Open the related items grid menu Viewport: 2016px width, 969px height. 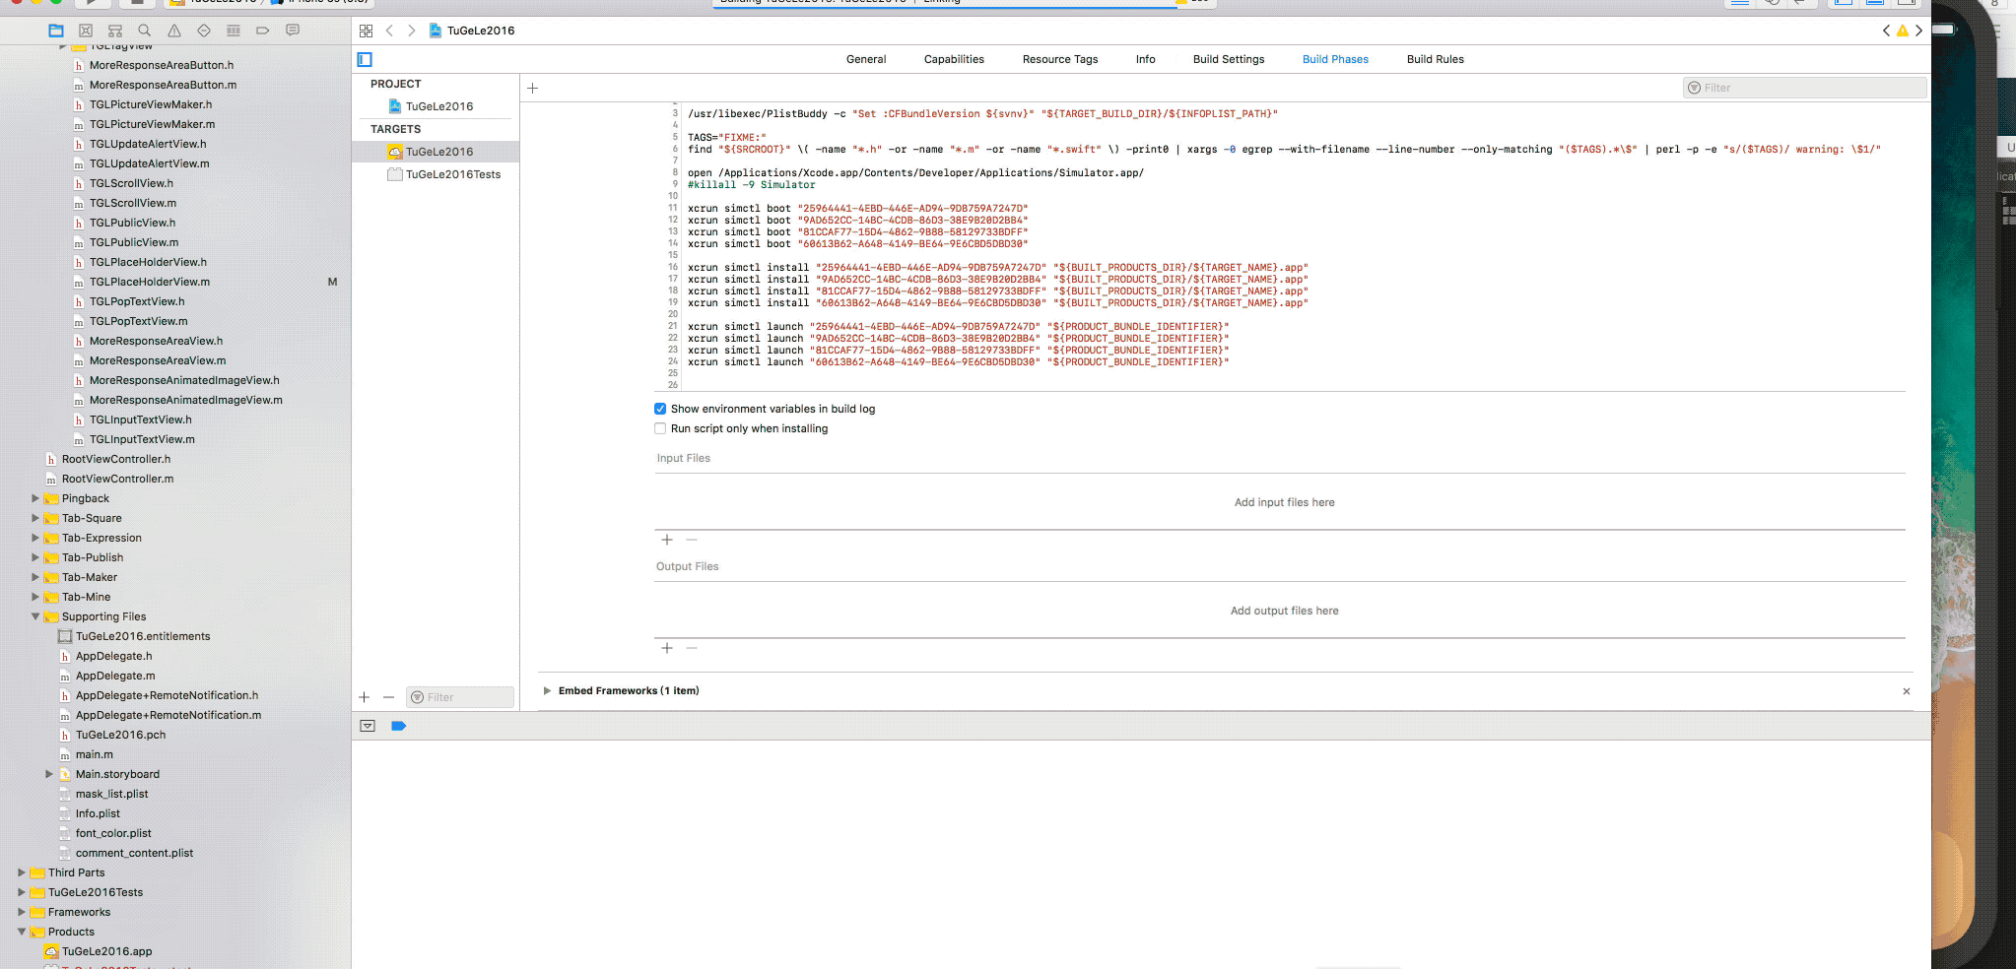pos(367,31)
